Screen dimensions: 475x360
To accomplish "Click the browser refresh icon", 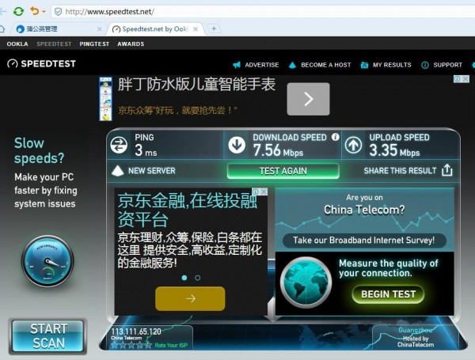I will click(18, 12).
